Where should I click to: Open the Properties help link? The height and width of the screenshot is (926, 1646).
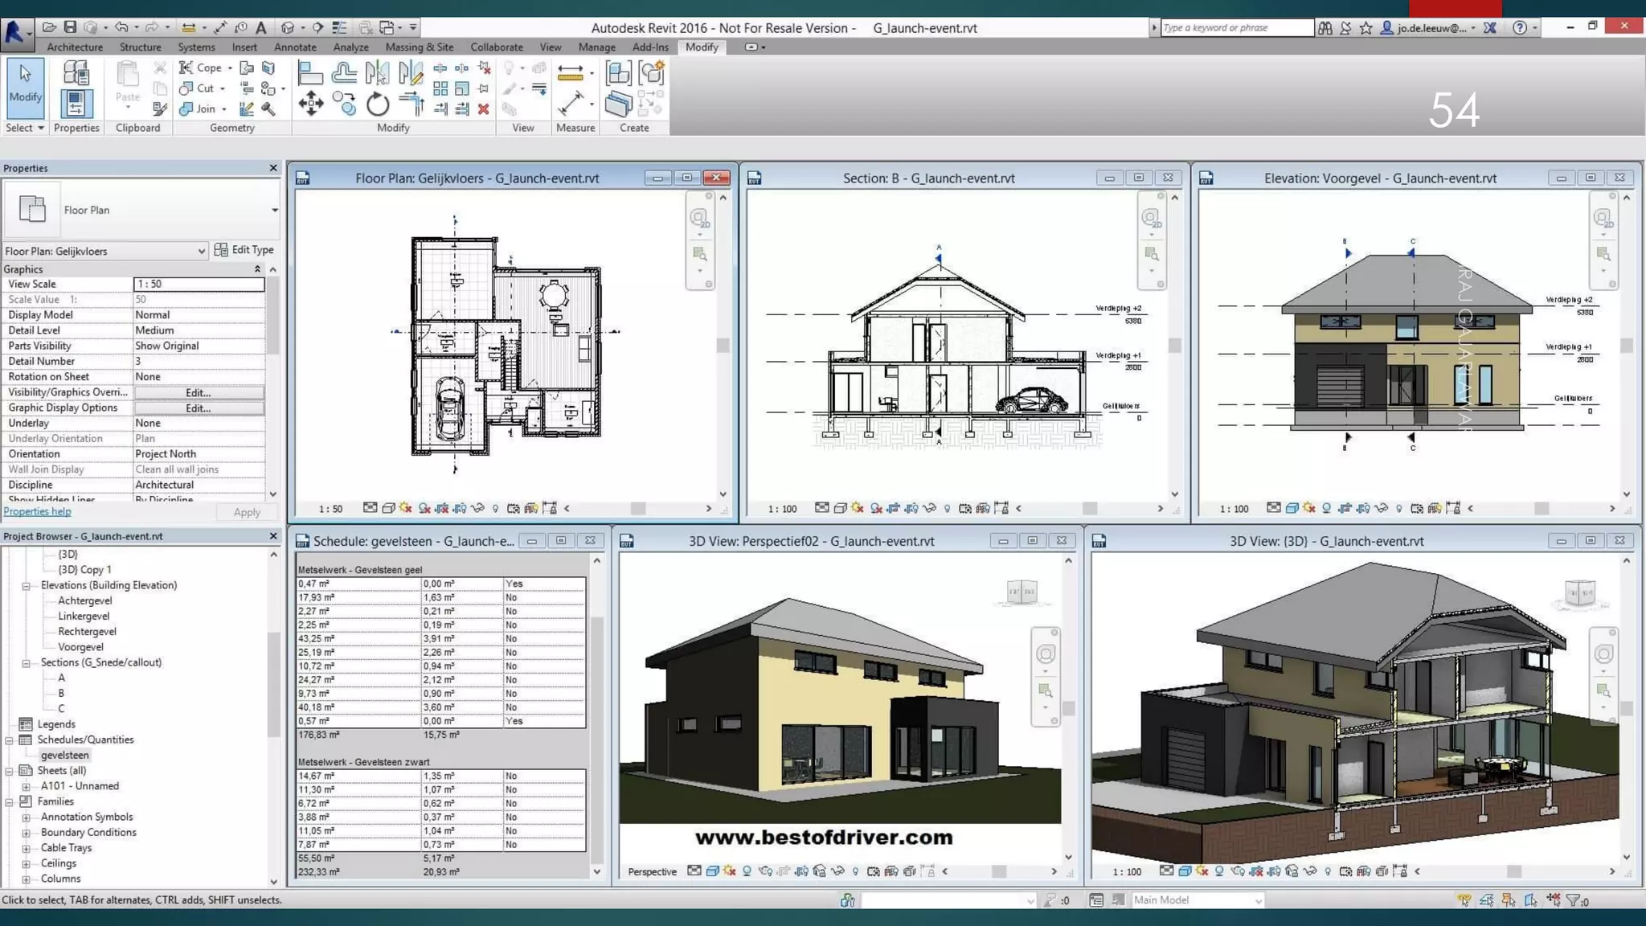tap(37, 511)
